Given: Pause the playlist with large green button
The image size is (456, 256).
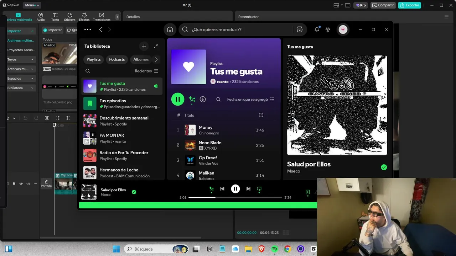Looking at the screenshot, I should point(178,99).
